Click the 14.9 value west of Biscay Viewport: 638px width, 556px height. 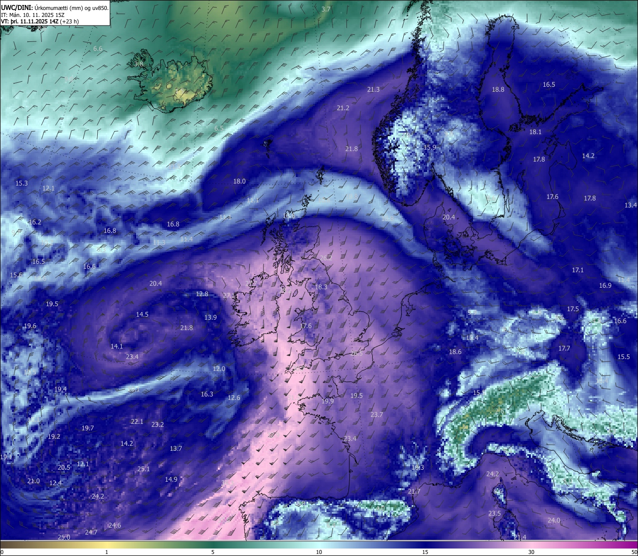pyautogui.click(x=171, y=480)
